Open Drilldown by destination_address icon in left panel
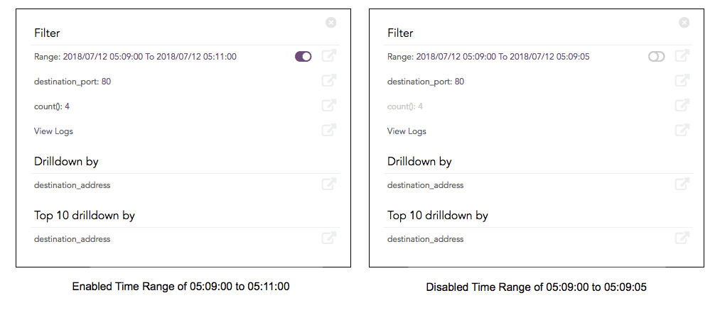 click(x=328, y=184)
